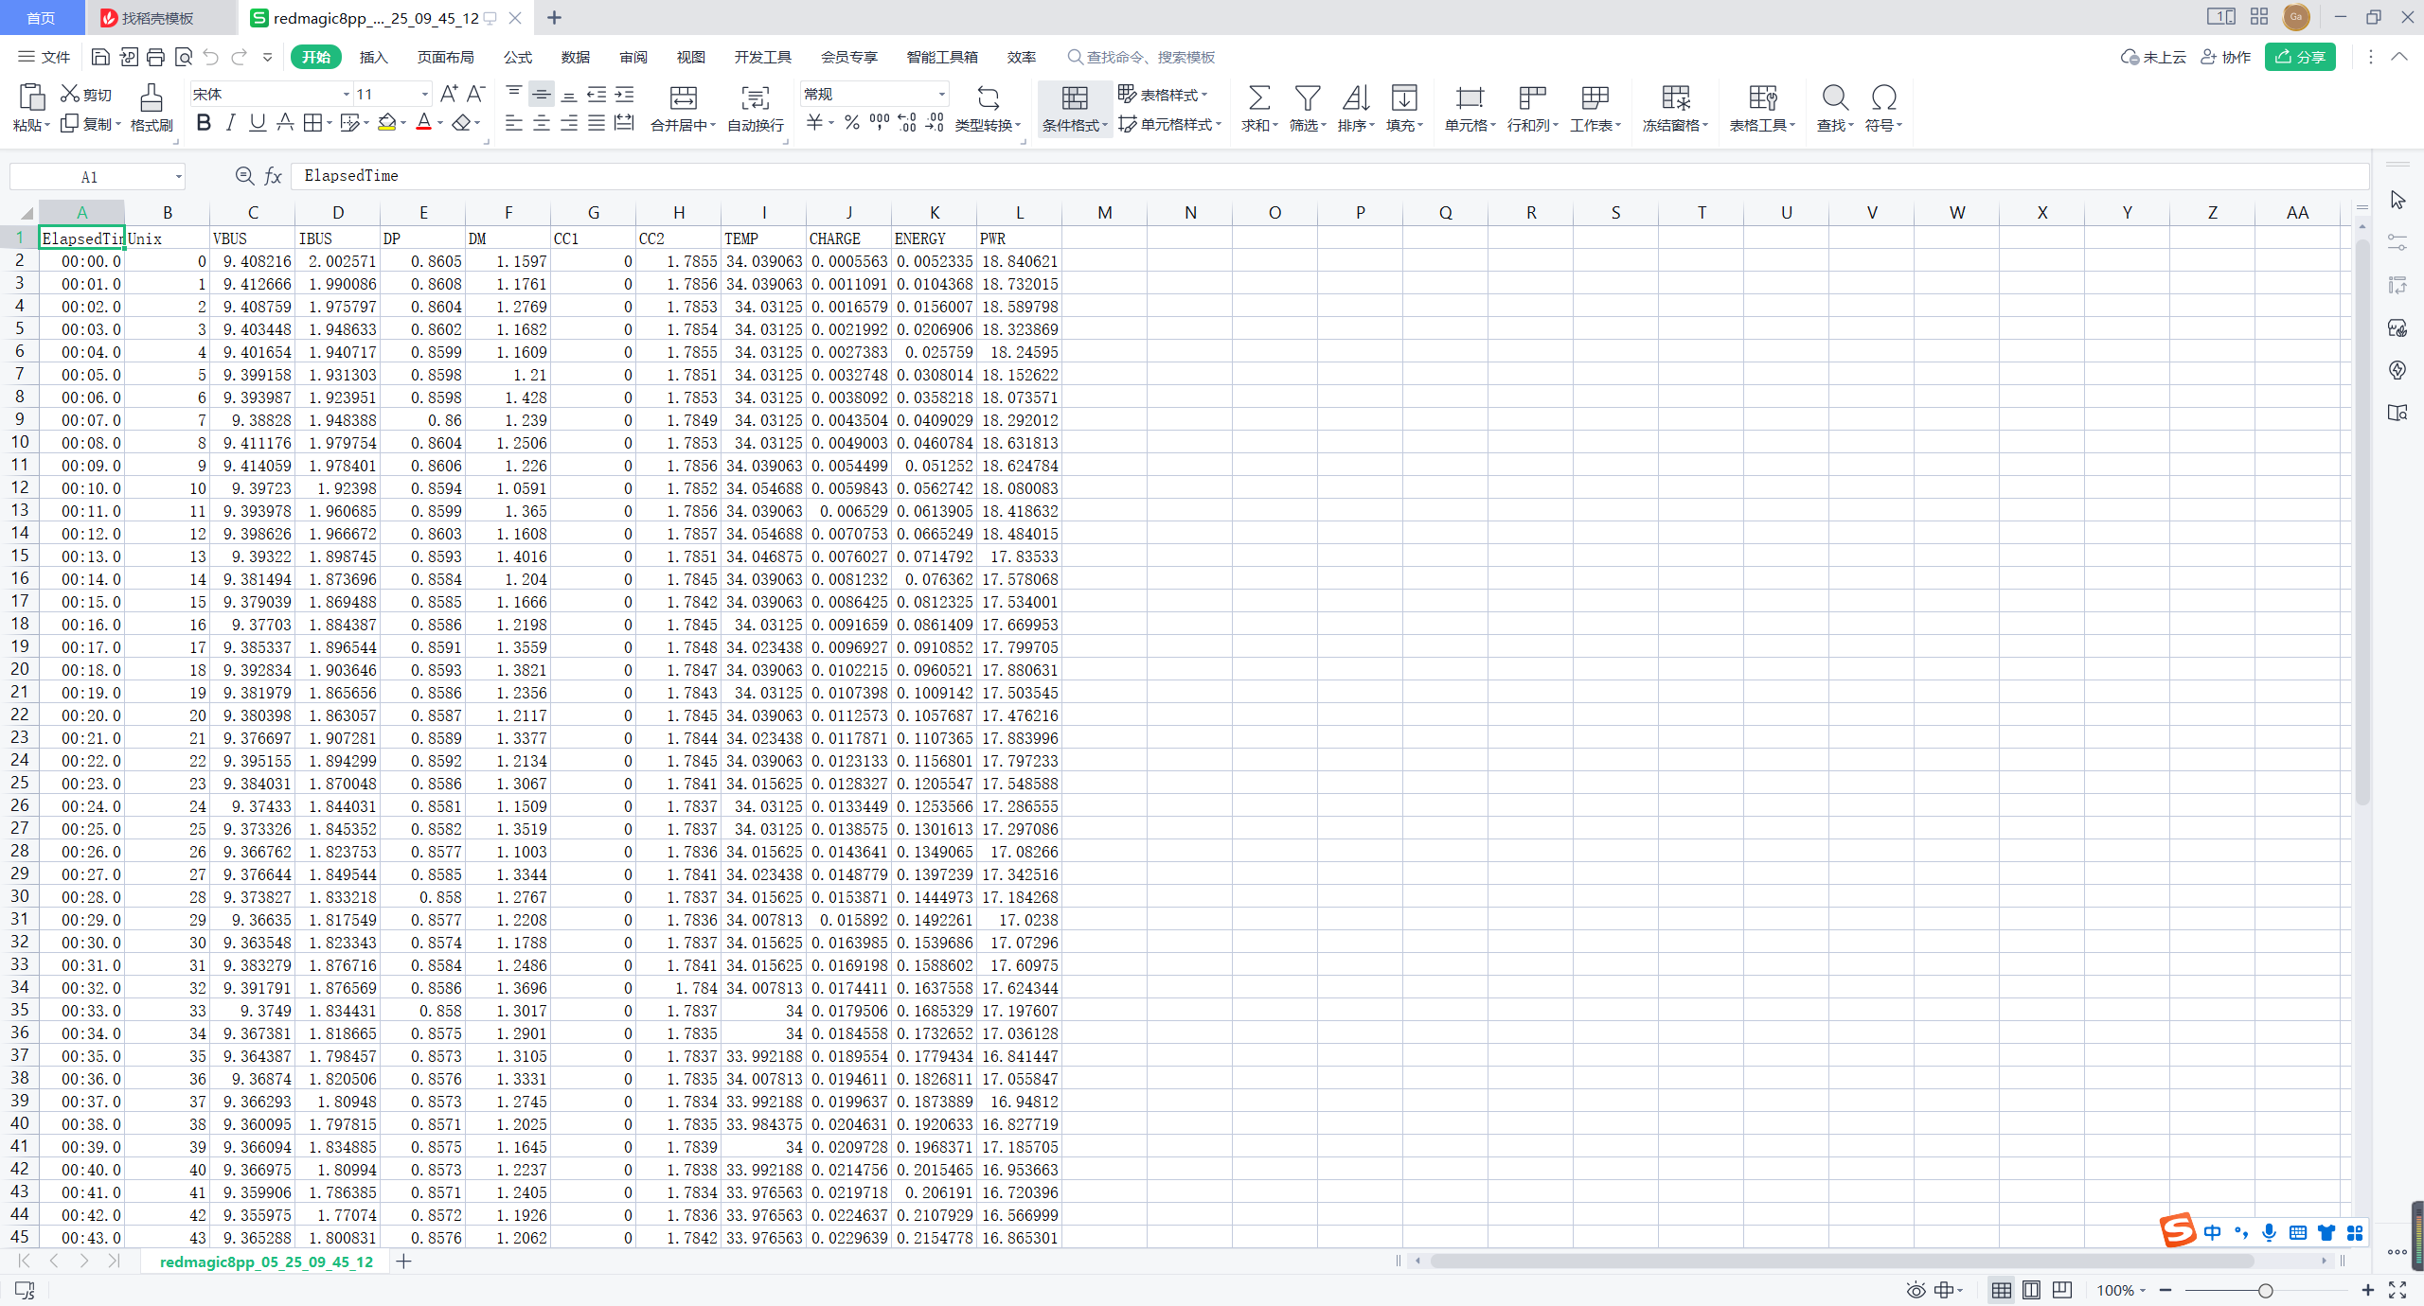The image size is (2424, 1306).
Task: Click the zoom slider handle
Action: point(2265,1291)
